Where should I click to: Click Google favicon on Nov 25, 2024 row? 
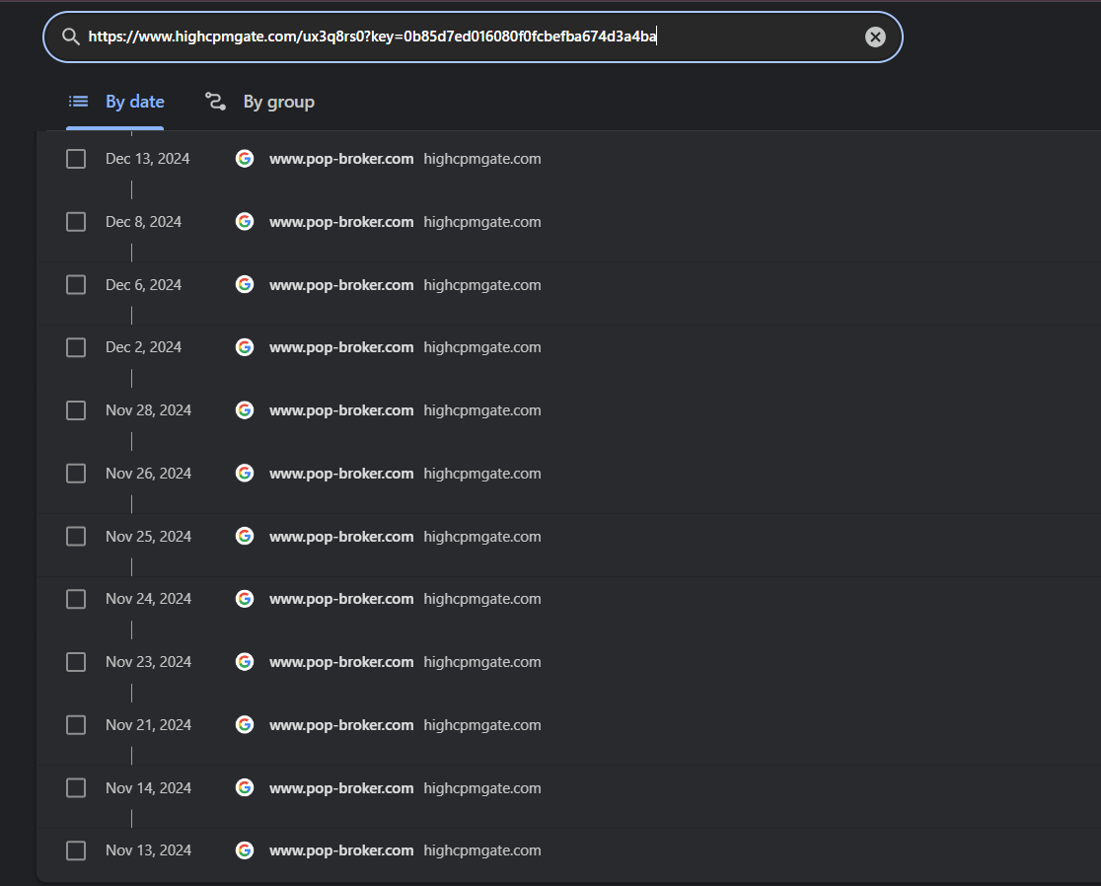click(245, 537)
